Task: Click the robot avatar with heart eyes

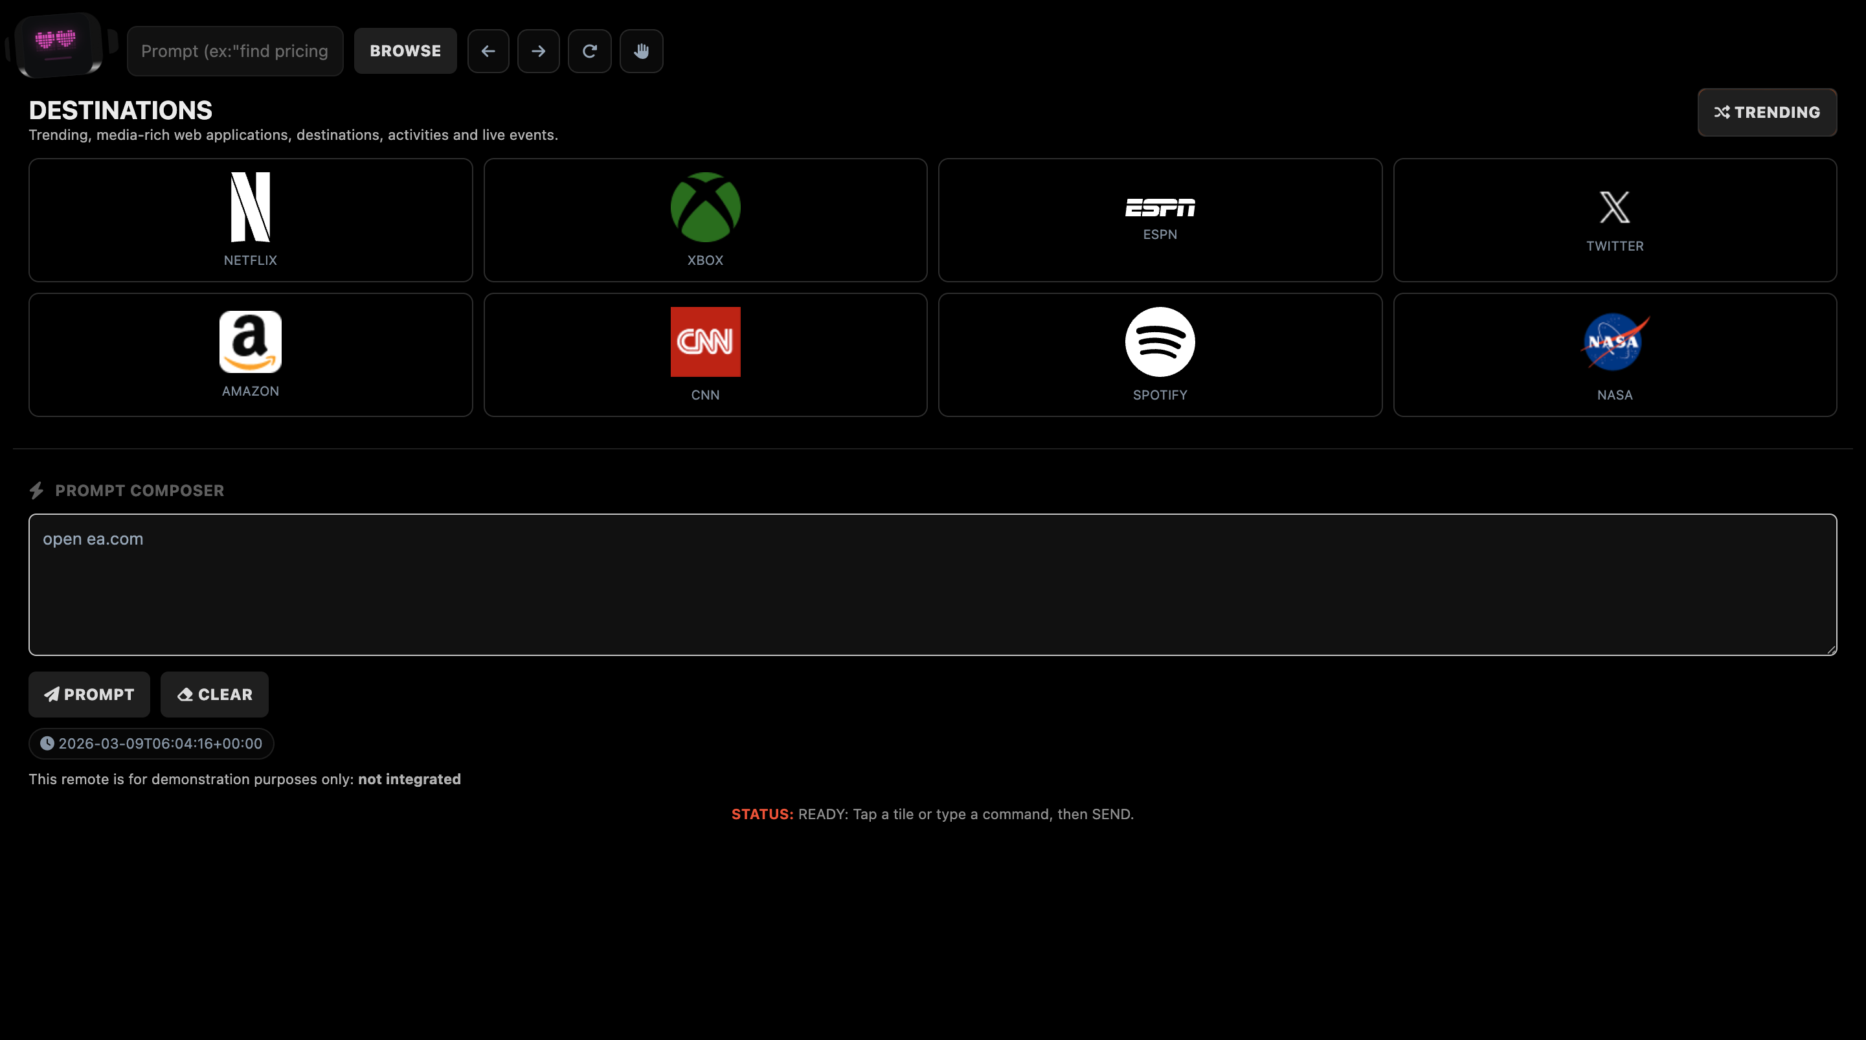Action: 60,43
